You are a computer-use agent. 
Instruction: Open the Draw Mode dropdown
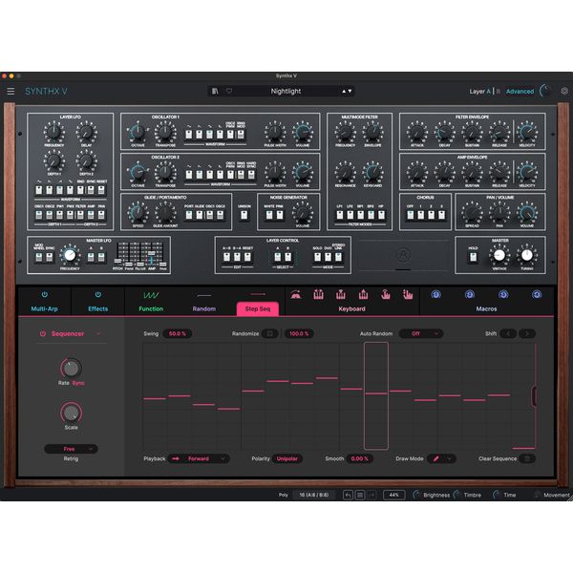(x=441, y=458)
